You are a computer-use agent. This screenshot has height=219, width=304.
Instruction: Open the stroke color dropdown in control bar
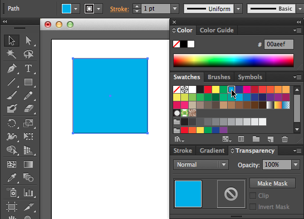coord(99,9)
